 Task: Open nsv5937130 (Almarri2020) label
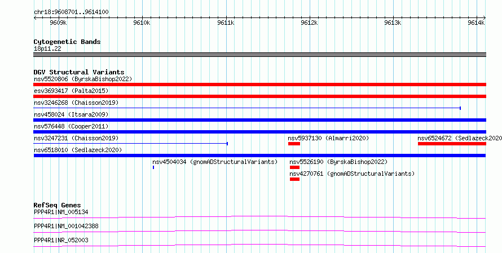328,138
